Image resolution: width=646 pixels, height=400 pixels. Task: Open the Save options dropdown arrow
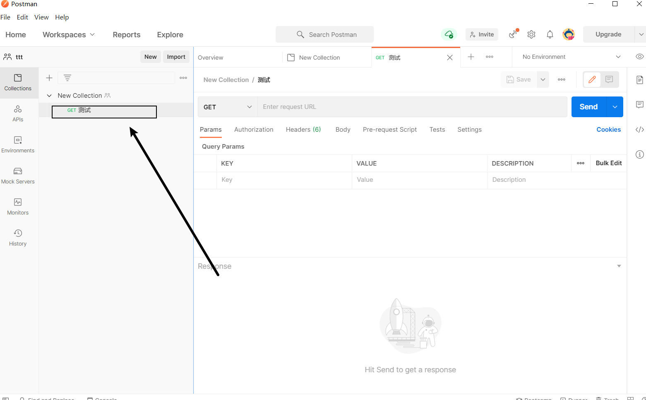[x=543, y=80]
